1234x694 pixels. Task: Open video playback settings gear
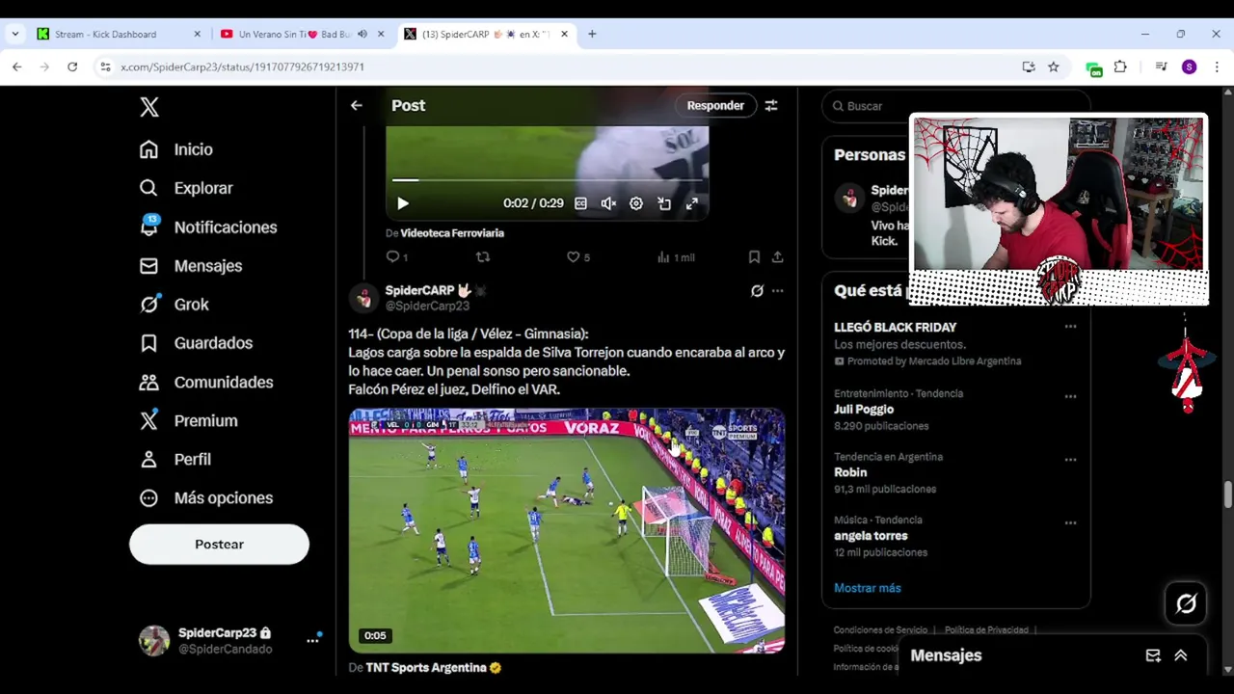click(x=636, y=203)
